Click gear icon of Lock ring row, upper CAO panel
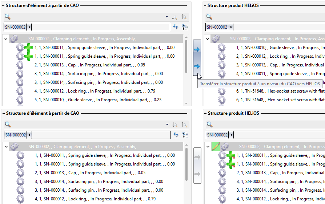The height and width of the screenshot is (204, 325). [x=20, y=91]
